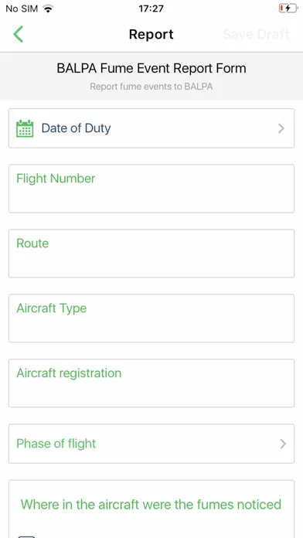This screenshot has height=538, width=303.
Task: Tap the Report fume events to BALPA subtitle
Action: click(x=151, y=86)
